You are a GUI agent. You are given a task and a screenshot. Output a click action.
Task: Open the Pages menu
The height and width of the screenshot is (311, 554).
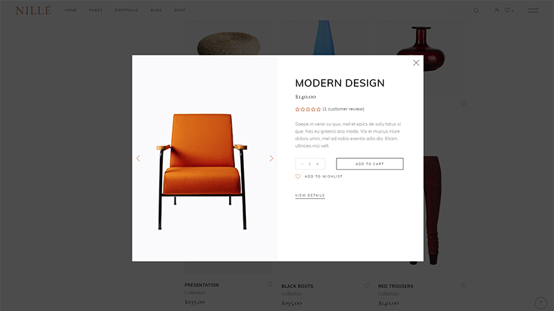click(x=96, y=10)
